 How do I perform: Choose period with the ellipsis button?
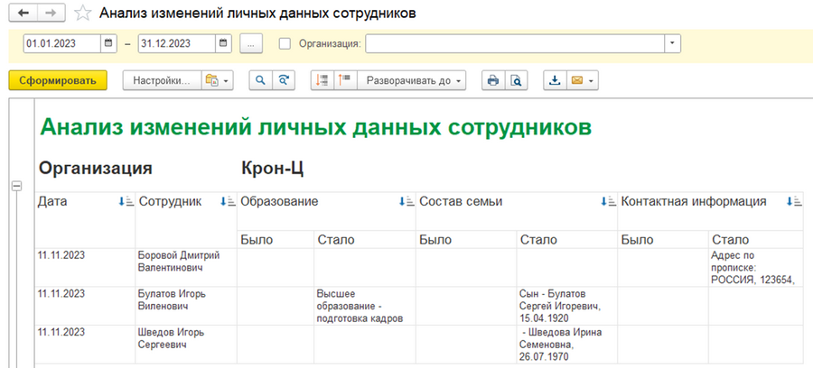pyautogui.click(x=251, y=43)
